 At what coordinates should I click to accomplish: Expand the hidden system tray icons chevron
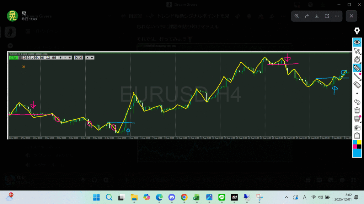click(x=287, y=197)
